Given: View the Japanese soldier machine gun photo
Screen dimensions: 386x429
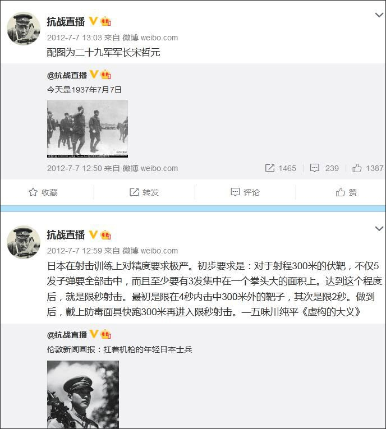Looking at the screenshot, I should tap(83, 395).
